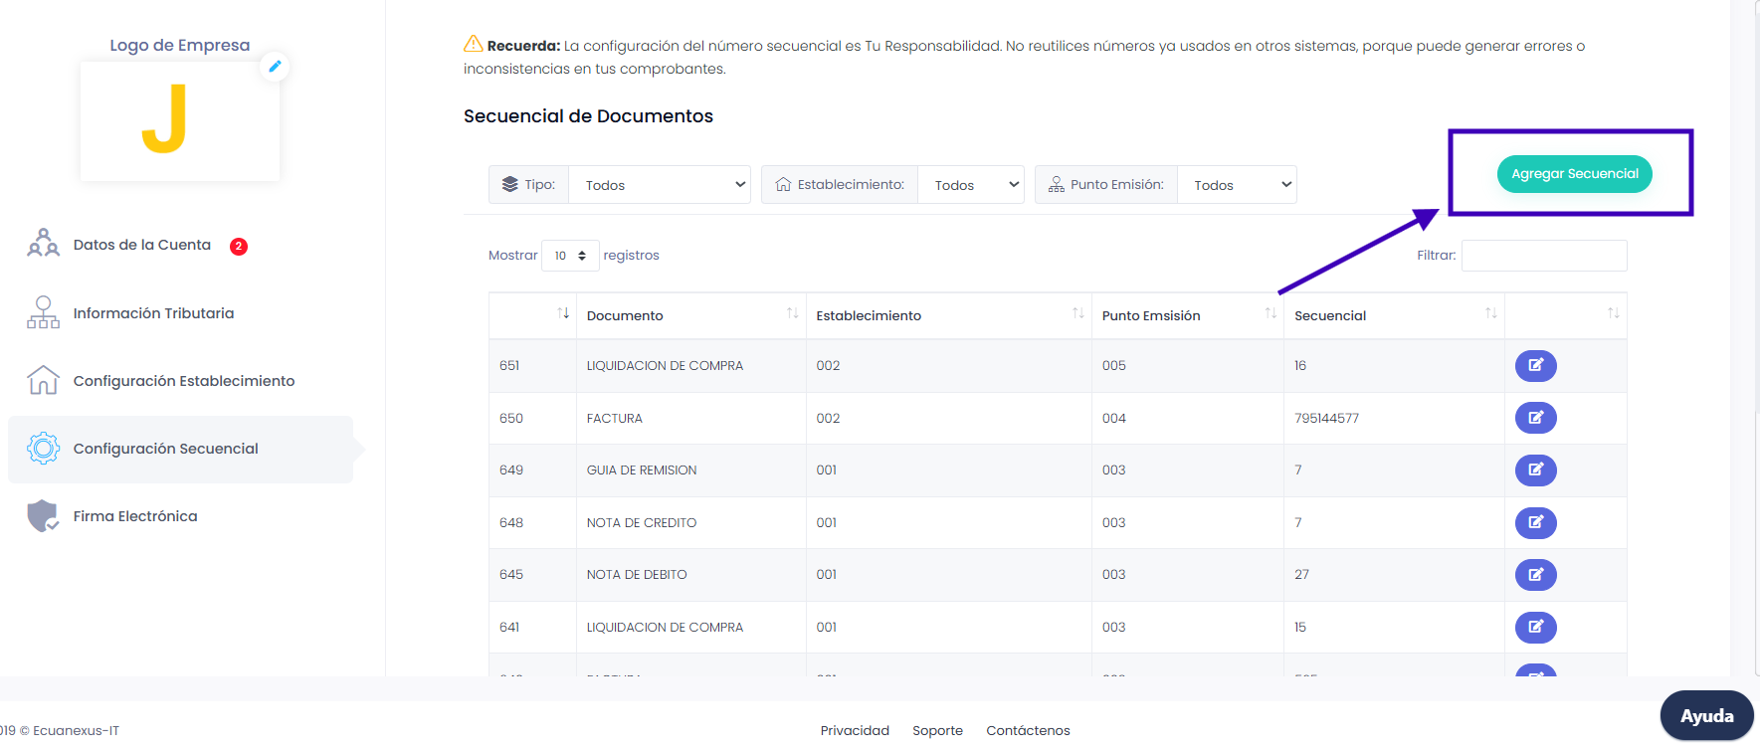
Task: Open Configuración Establecimiento section
Action: [x=184, y=381]
